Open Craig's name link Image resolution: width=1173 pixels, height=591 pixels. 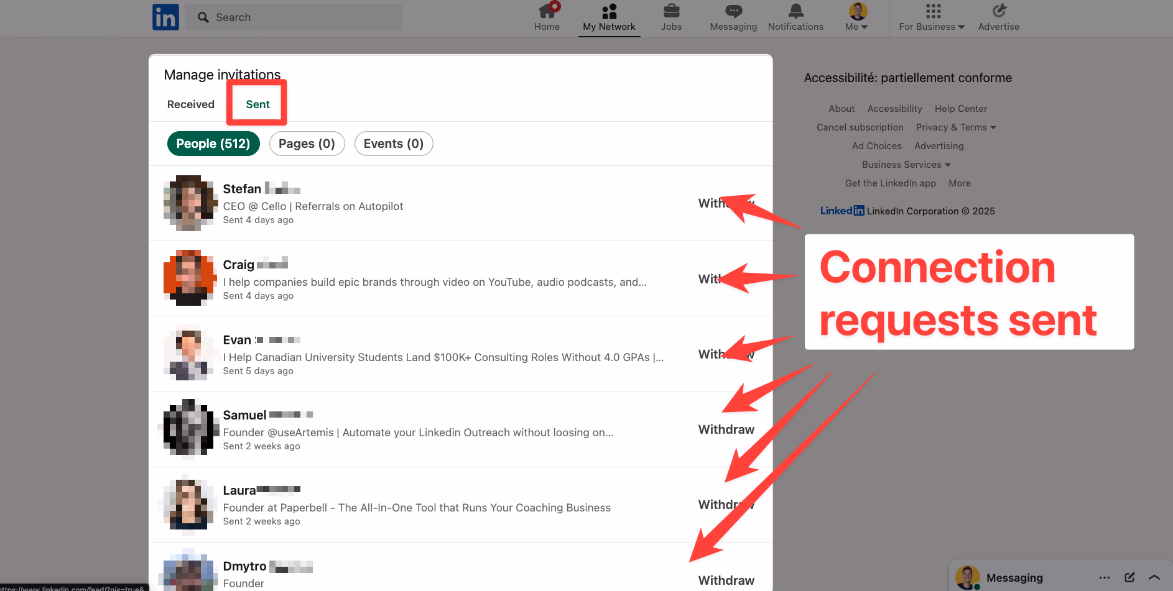point(256,264)
